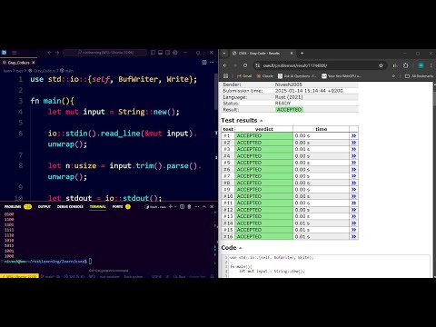Close the terminal panel
This screenshot has height=327, width=436.
[212, 207]
